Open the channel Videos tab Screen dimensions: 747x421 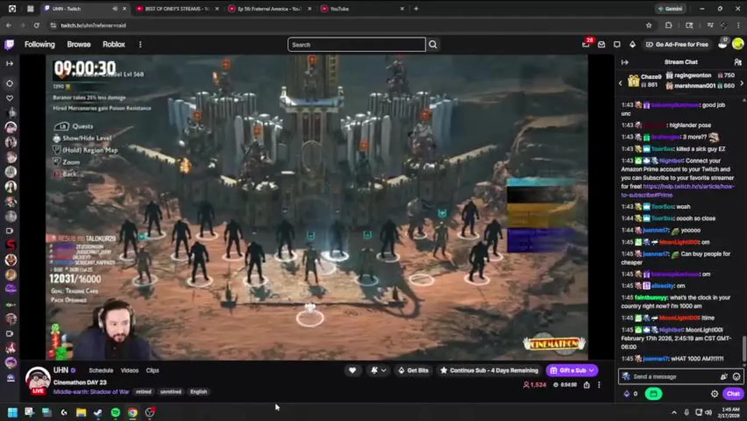pos(129,370)
